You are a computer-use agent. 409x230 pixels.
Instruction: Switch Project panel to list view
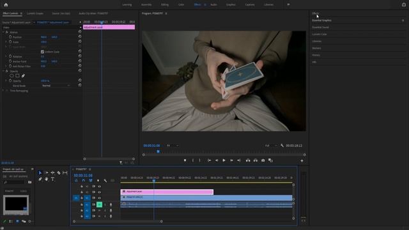(11, 222)
